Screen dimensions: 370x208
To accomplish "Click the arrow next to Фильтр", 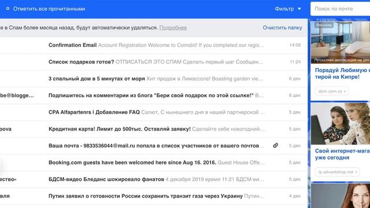I will 299,9.
